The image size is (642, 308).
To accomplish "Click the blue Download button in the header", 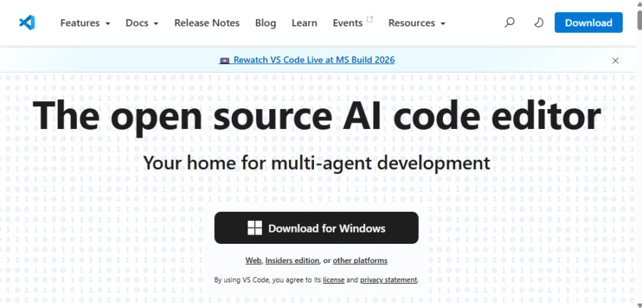I will (588, 23).
